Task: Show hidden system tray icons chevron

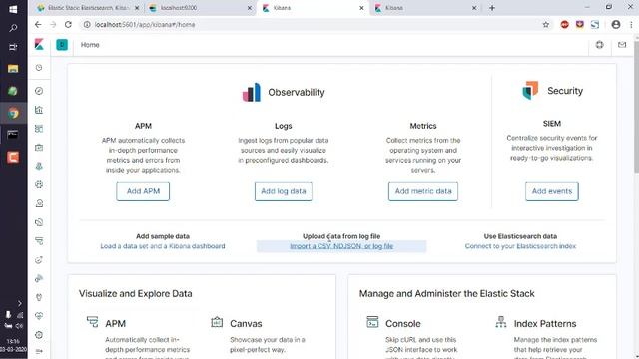Action: (20, 303)
